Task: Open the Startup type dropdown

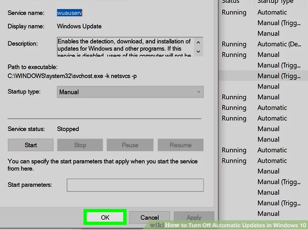Action: 130,92
